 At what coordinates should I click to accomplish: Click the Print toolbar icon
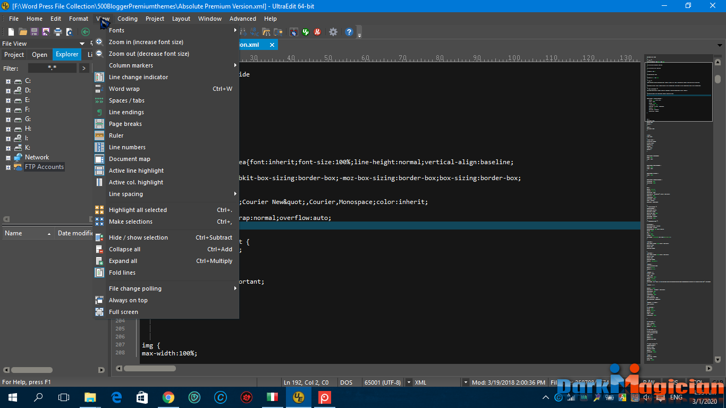[x=58, y=32]
